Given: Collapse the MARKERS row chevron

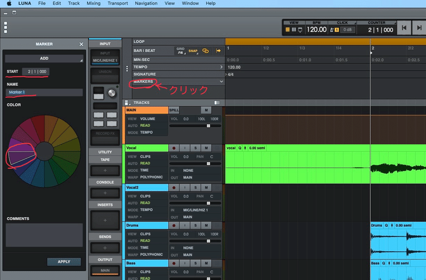Looking at the screenshot, I should (222, 81).
